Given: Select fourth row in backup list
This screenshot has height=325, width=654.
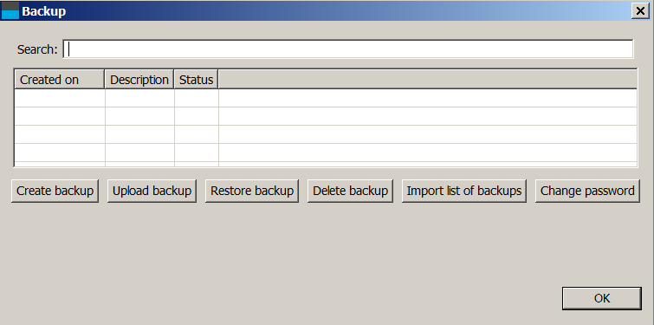Looking at the screenshot, I should coord(326,153).
